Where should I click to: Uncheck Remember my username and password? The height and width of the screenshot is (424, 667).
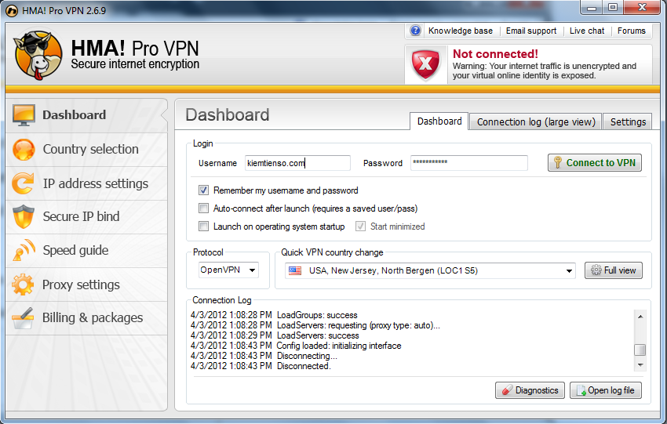[x=204, y=190]
